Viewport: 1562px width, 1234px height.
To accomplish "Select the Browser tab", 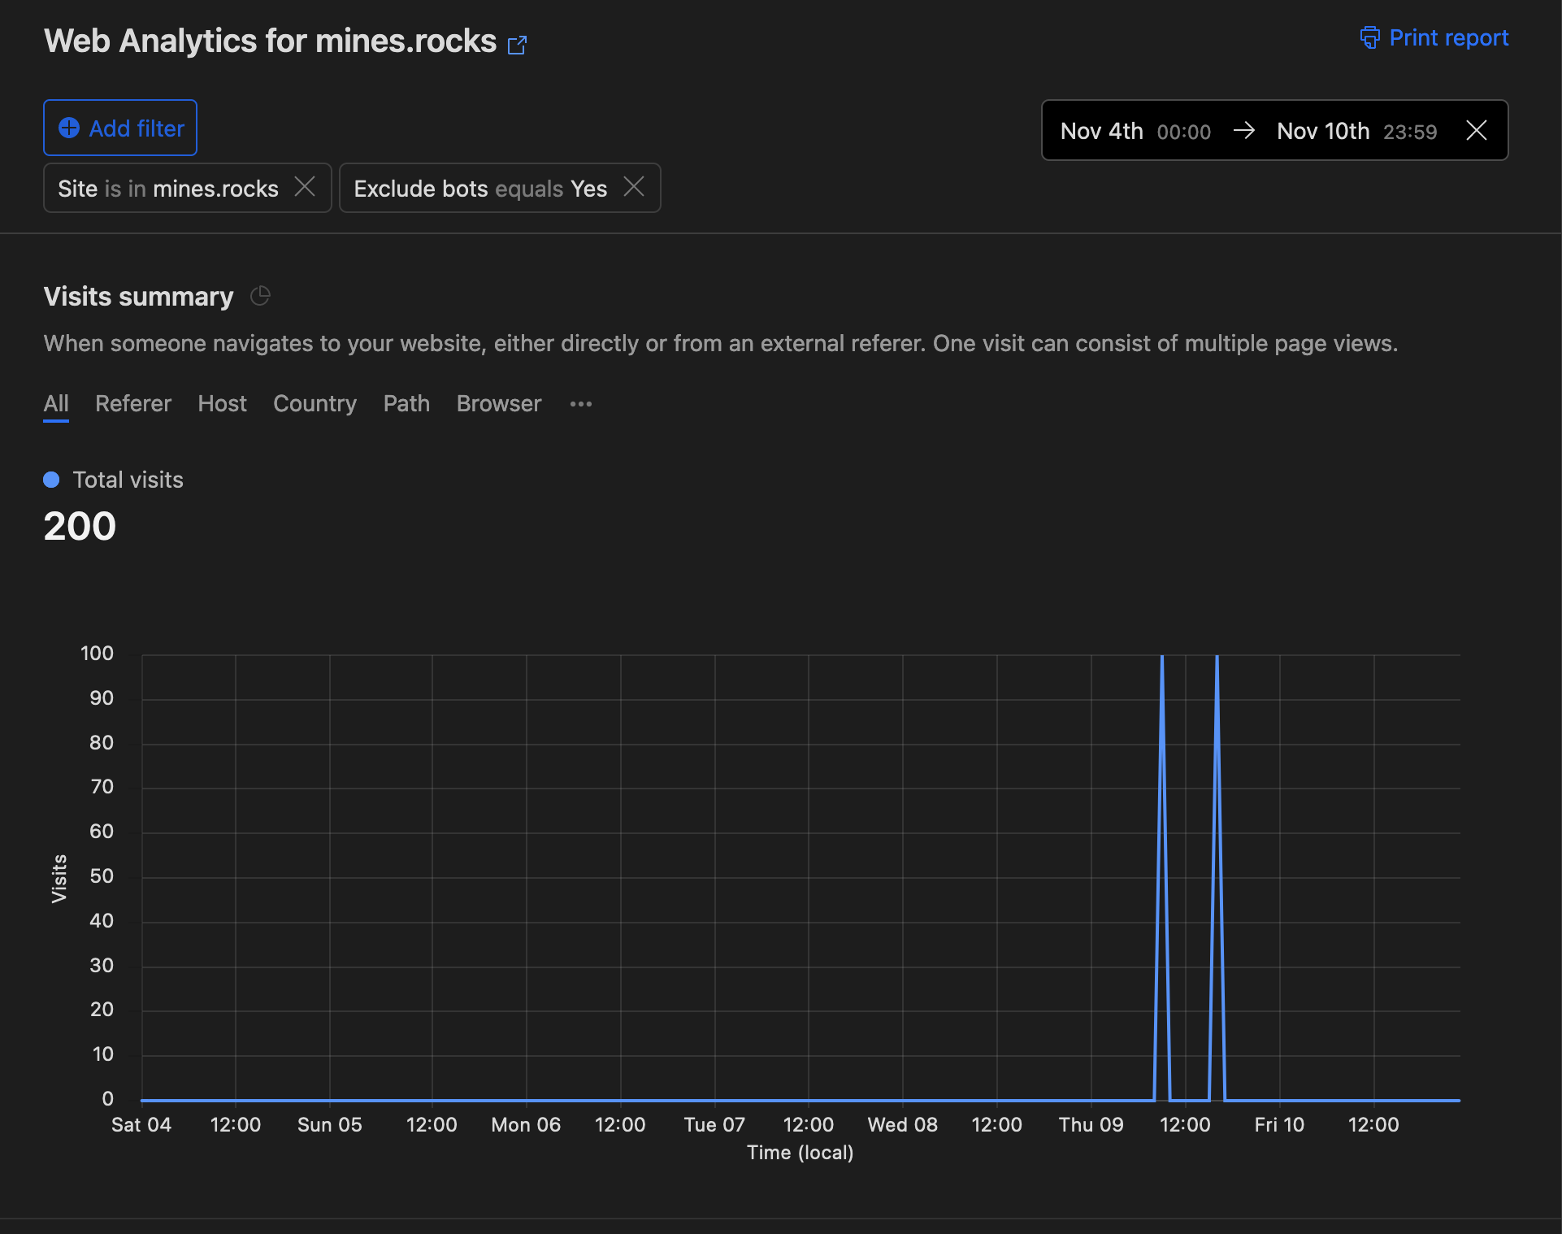I will [498, 404].
